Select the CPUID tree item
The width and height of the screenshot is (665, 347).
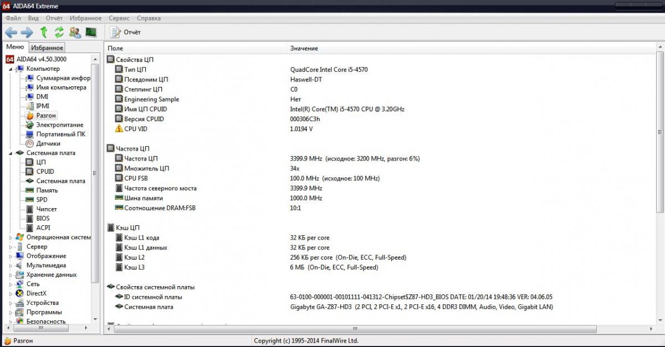point(45,172)
